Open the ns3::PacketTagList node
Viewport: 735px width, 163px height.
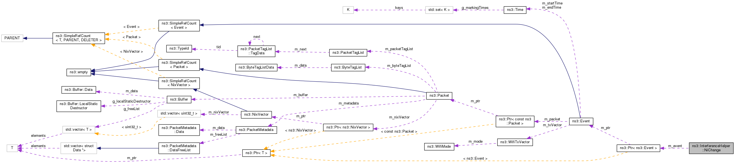pyautogui.click(x=348, y=53)
